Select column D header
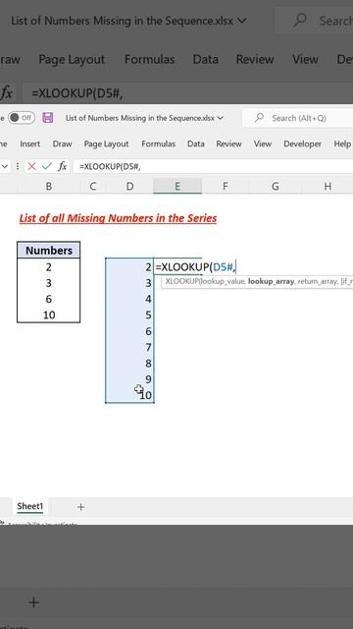 tap(129, 186)
